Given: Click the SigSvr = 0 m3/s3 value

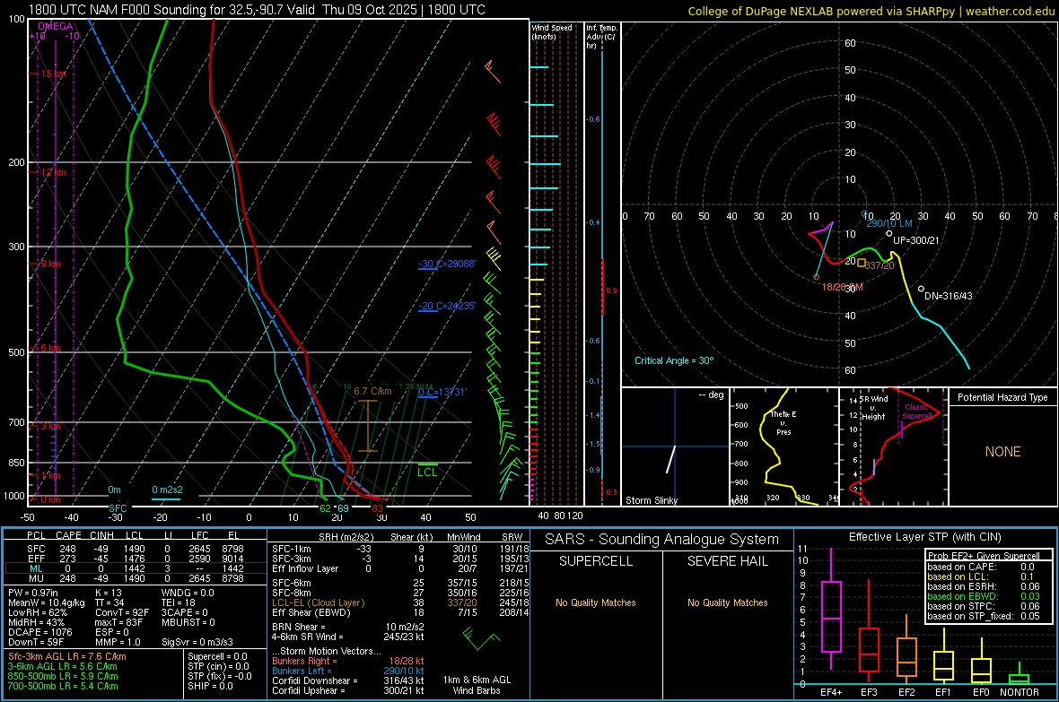Looking at the screenshot, I should click(197, 643).
